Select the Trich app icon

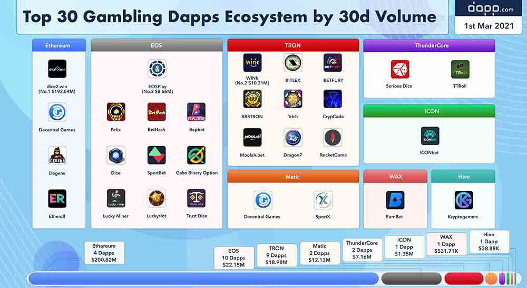pyautogui.click(x=292, y=99)
